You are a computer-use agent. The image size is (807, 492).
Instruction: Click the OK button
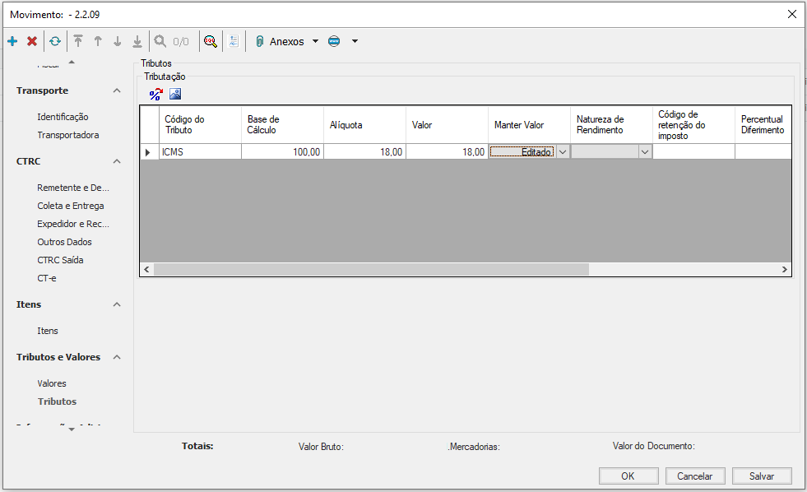pyautogui.click(x=628, y=476)
